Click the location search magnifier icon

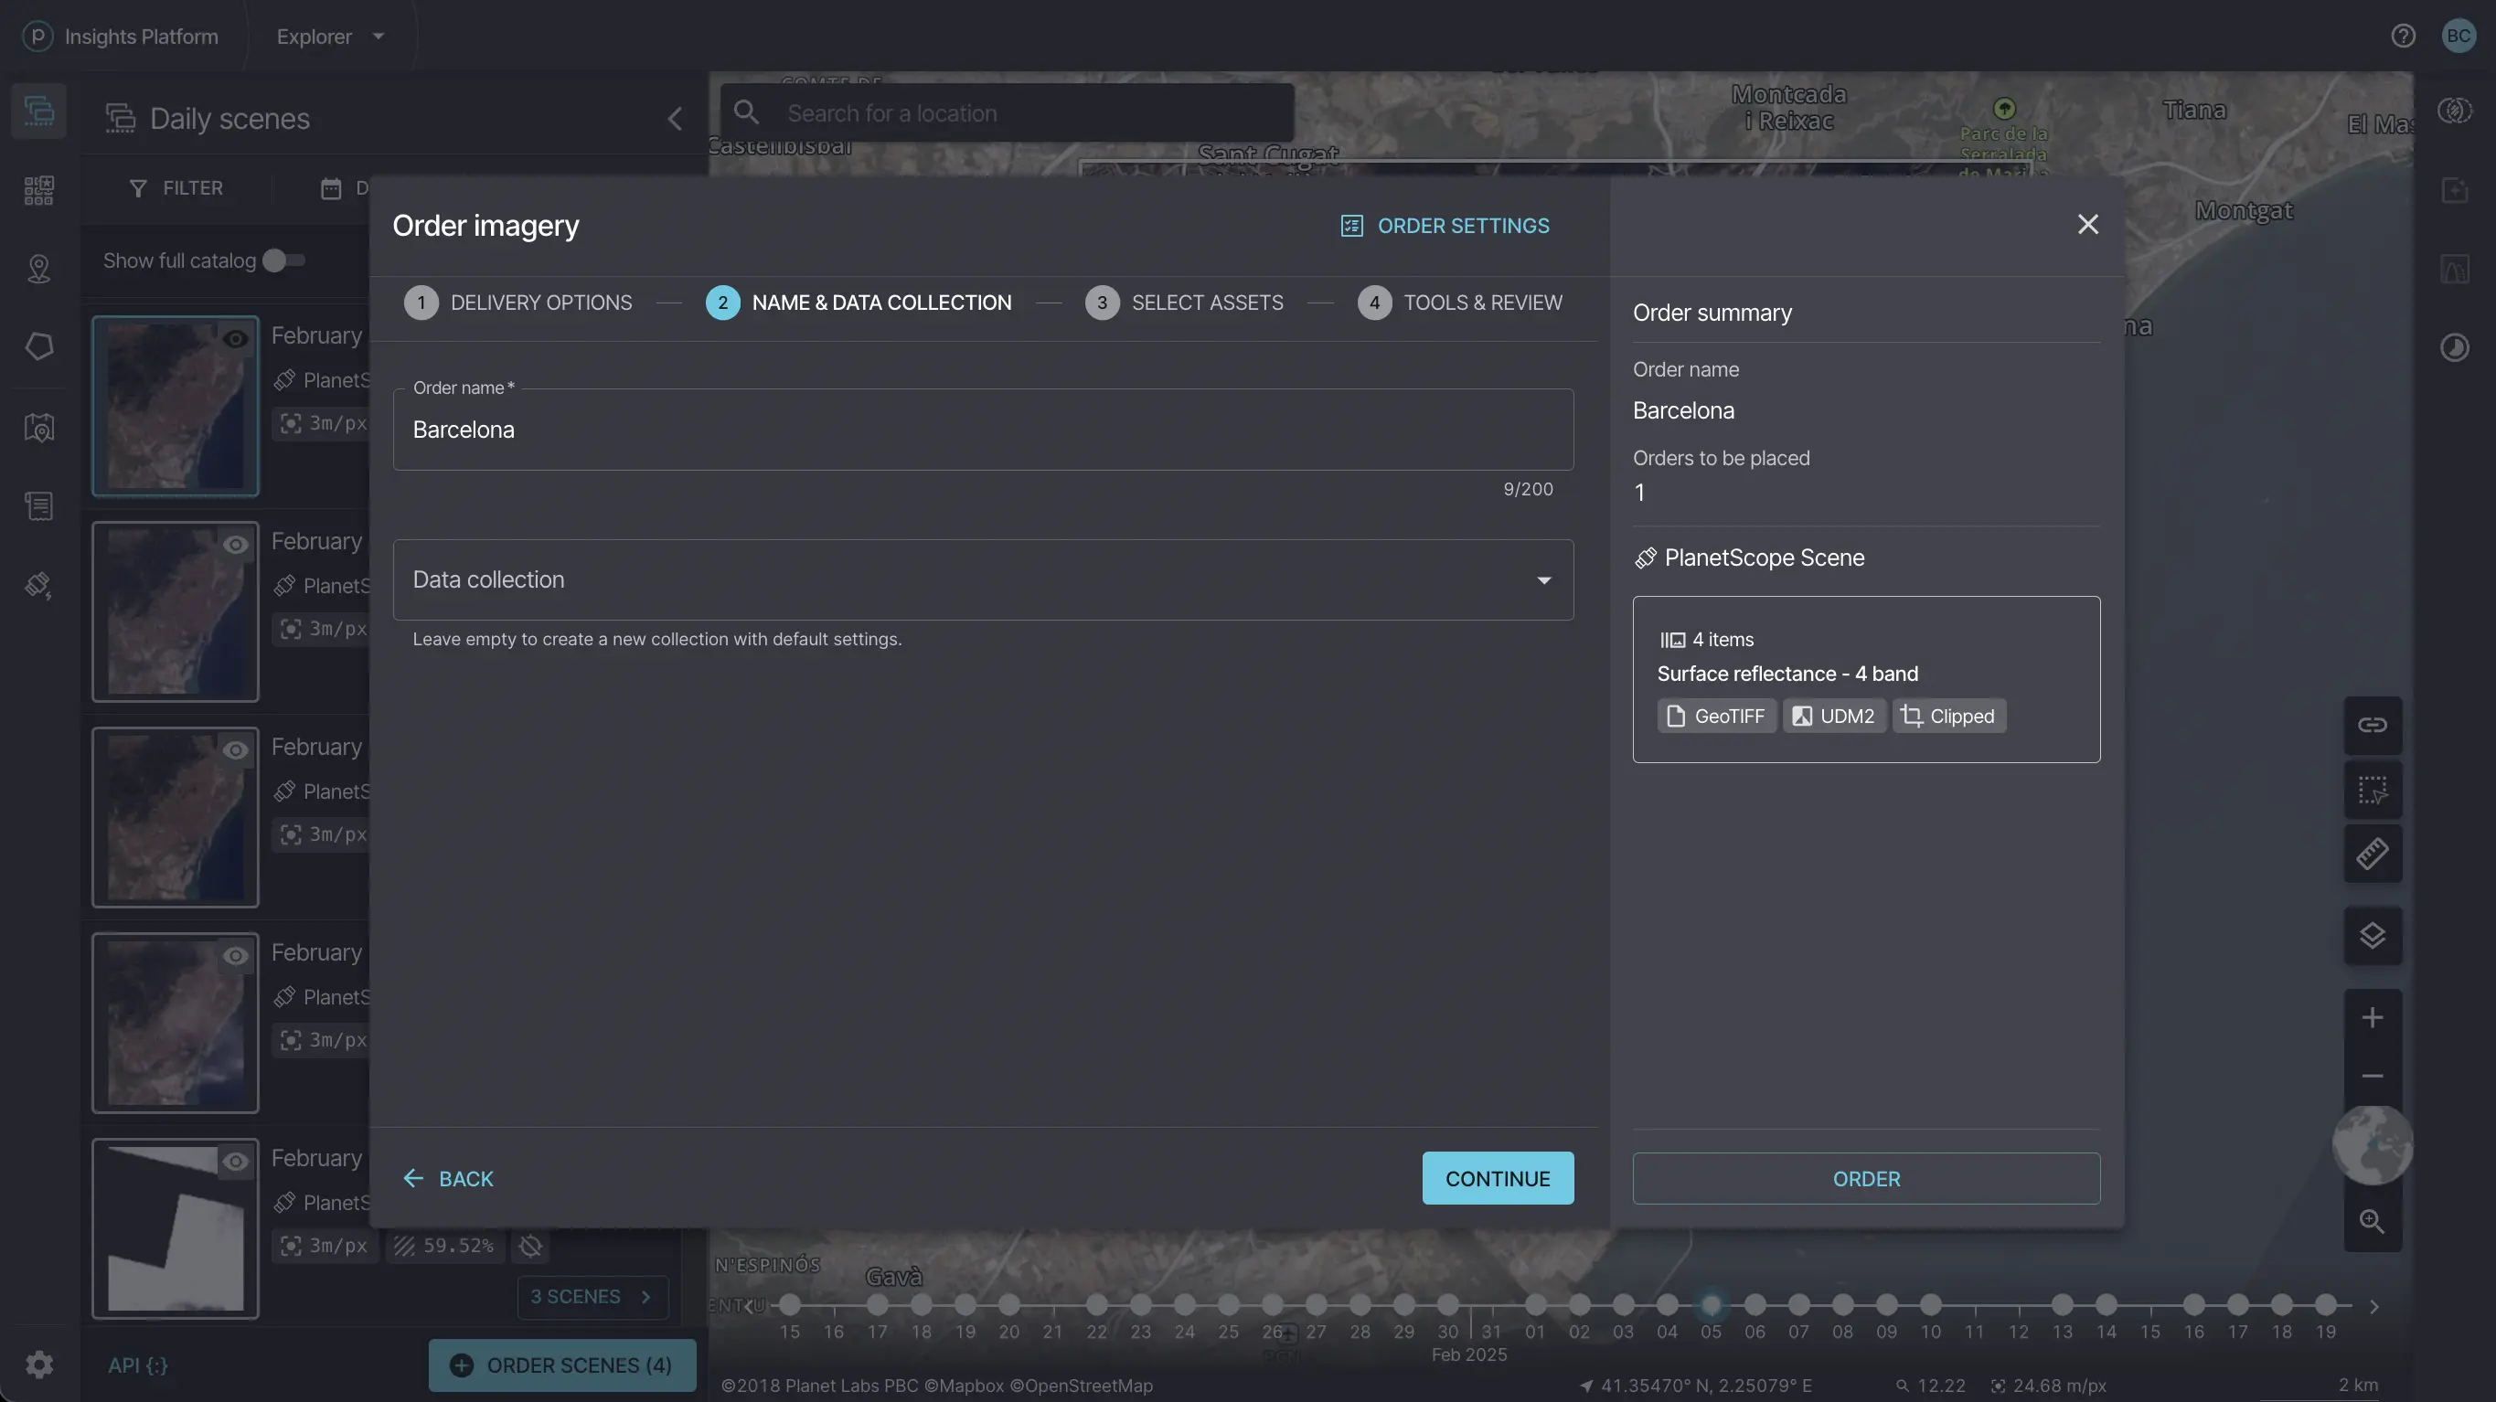tap(746, 112)
